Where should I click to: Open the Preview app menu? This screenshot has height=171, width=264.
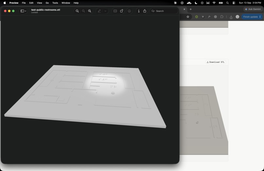14,3
